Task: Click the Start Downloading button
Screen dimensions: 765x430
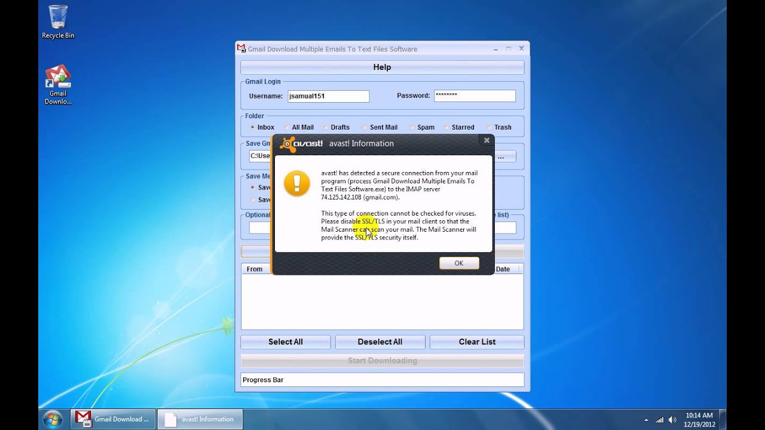Action: click(x=382, y=361)
